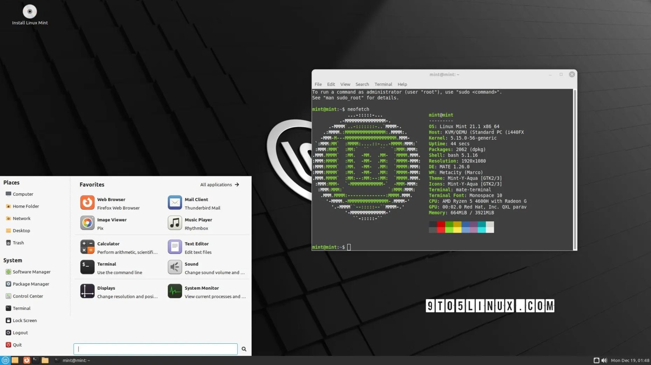
Task: Switch to the mint@mint taskbar window button
Action: coord(72,360)
